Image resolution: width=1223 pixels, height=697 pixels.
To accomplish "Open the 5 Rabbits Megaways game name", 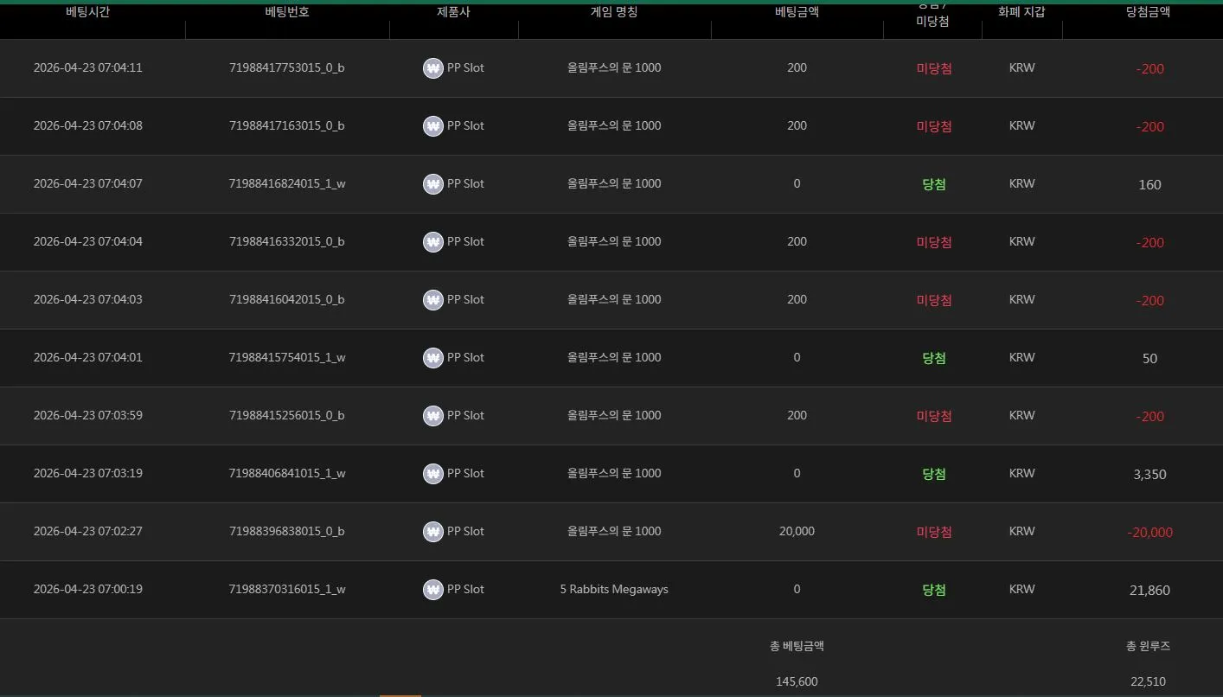I will [614, 589].
